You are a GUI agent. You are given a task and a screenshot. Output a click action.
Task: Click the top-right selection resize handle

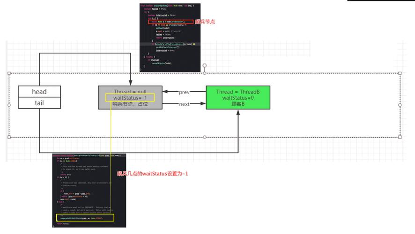400,73
